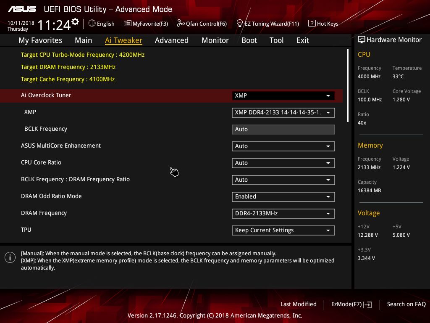Expand BCLK Frequency : DRAM Frequency Ratio dropdown

[x=283, y=180]
